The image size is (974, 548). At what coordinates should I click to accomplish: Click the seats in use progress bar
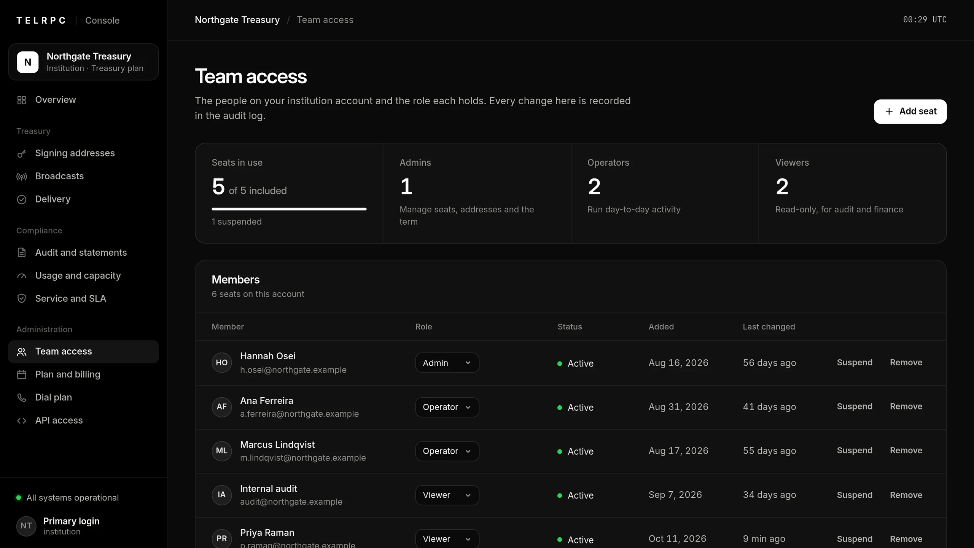[289, 209]
